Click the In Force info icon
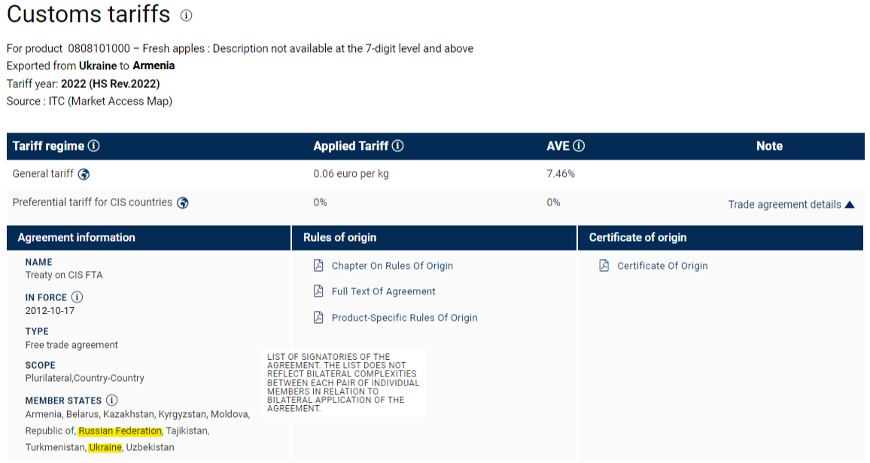 point(77,297)
